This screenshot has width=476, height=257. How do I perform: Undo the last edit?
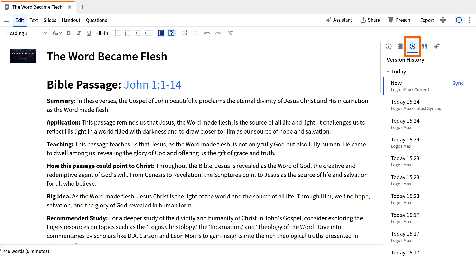(207, 33)
